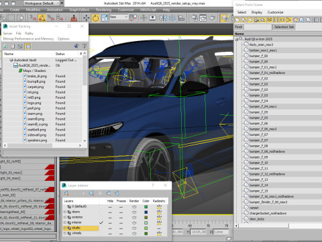Toggle current-layer check for interior
Screen dimensions: 322x242
[101, 223]
